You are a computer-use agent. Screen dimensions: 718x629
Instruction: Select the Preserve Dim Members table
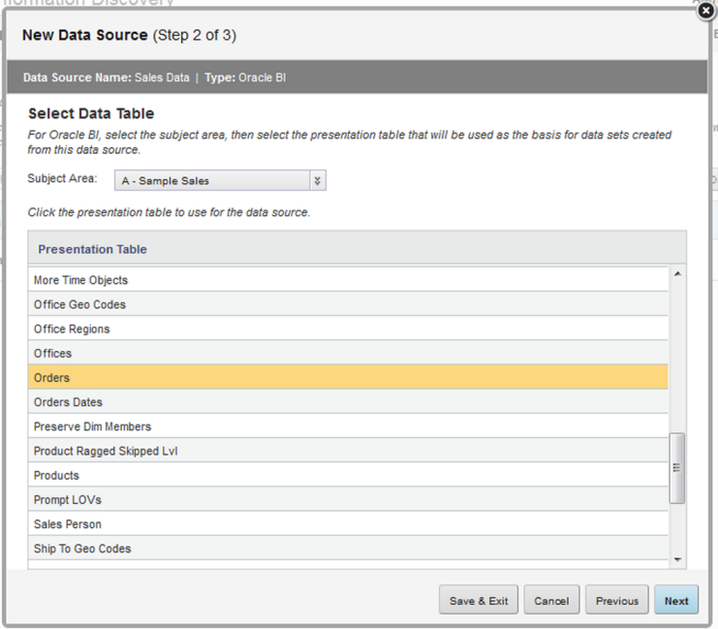click(x=348, y=426)
